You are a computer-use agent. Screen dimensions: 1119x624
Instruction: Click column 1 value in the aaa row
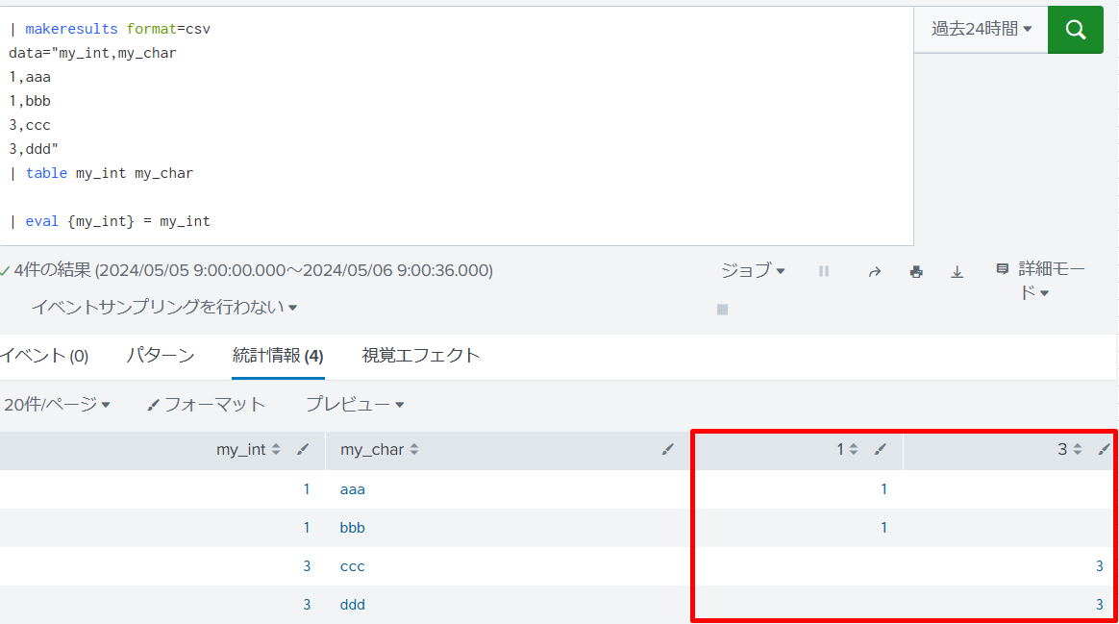[x=884, y=489]
